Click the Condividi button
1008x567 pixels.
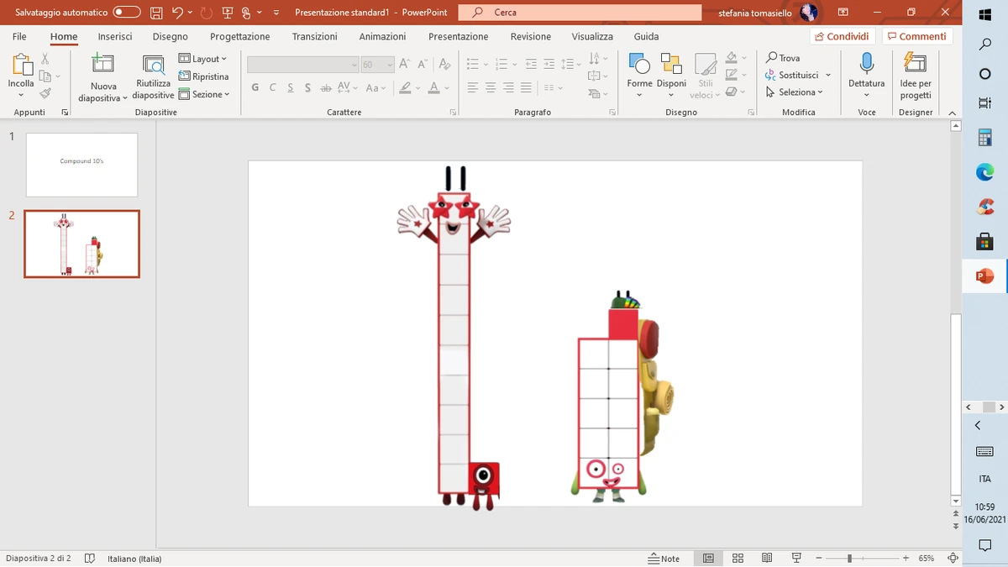point(841,36)
